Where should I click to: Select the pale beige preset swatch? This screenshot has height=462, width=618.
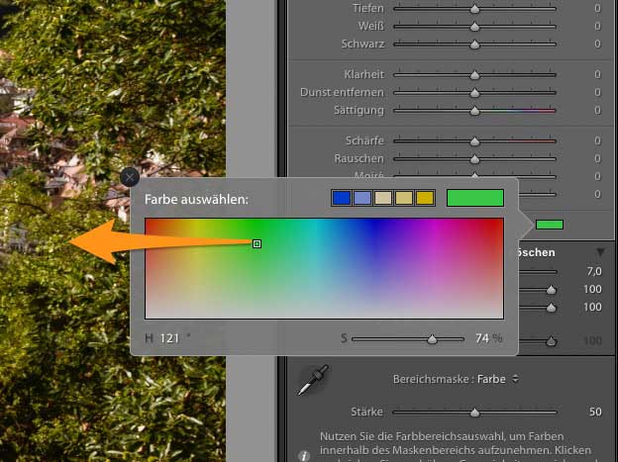pyautogui.click(x=383, y=198)
